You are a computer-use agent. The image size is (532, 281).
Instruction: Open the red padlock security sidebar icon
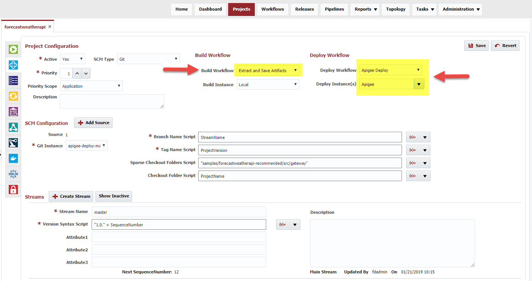(x=13, y=189)
